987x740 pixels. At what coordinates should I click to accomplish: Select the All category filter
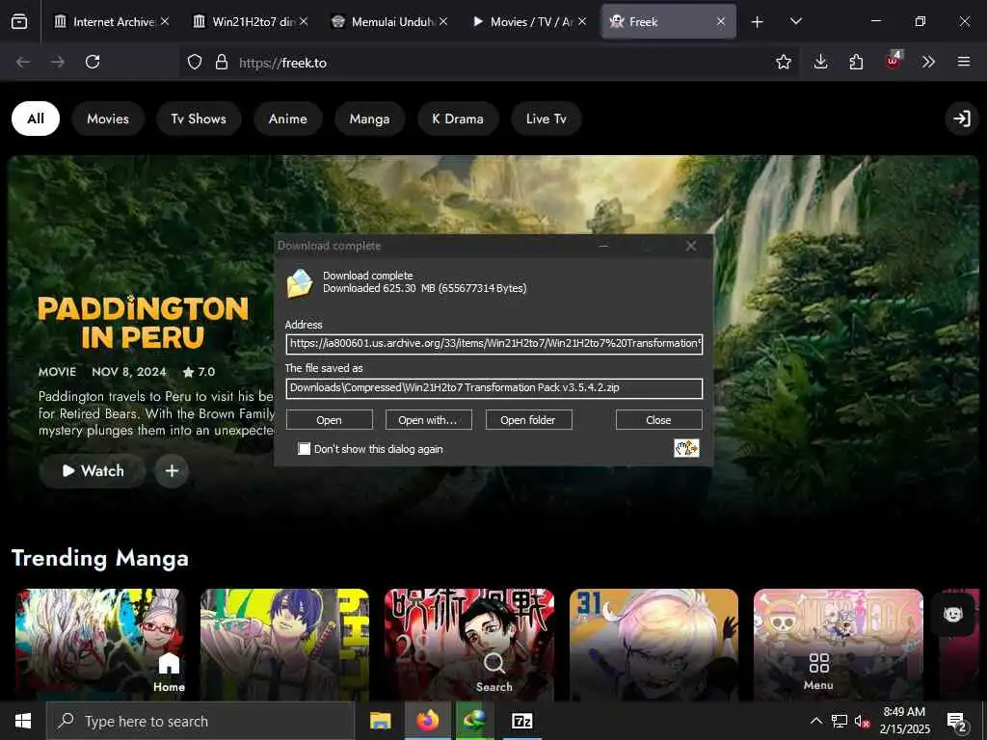(36, 119)
